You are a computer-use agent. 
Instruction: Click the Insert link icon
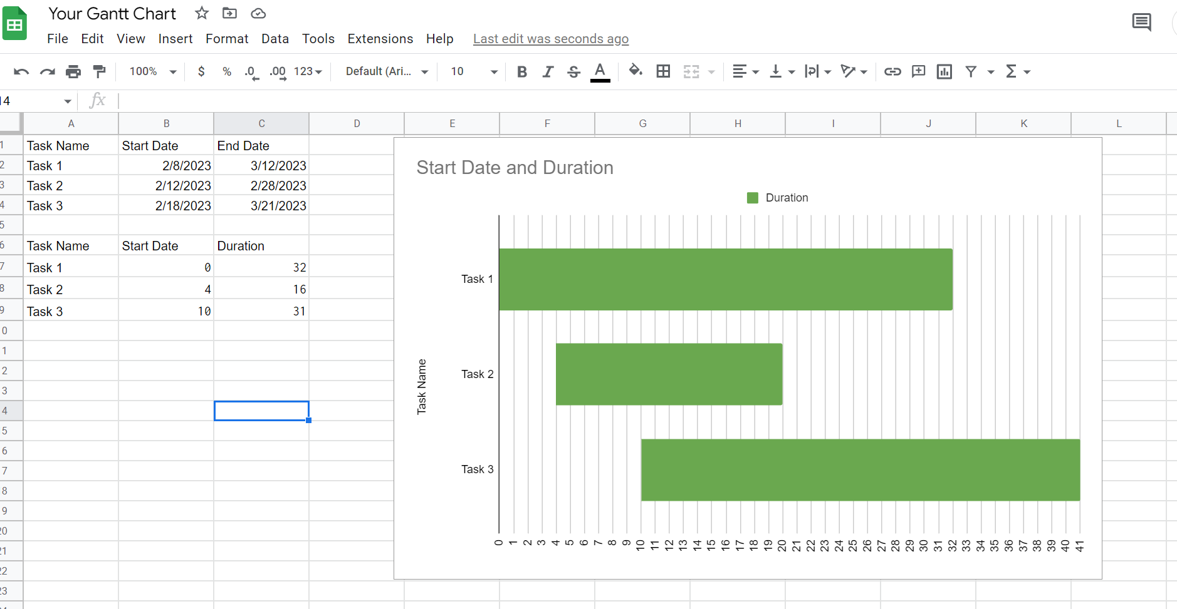[x=892, y=71]
